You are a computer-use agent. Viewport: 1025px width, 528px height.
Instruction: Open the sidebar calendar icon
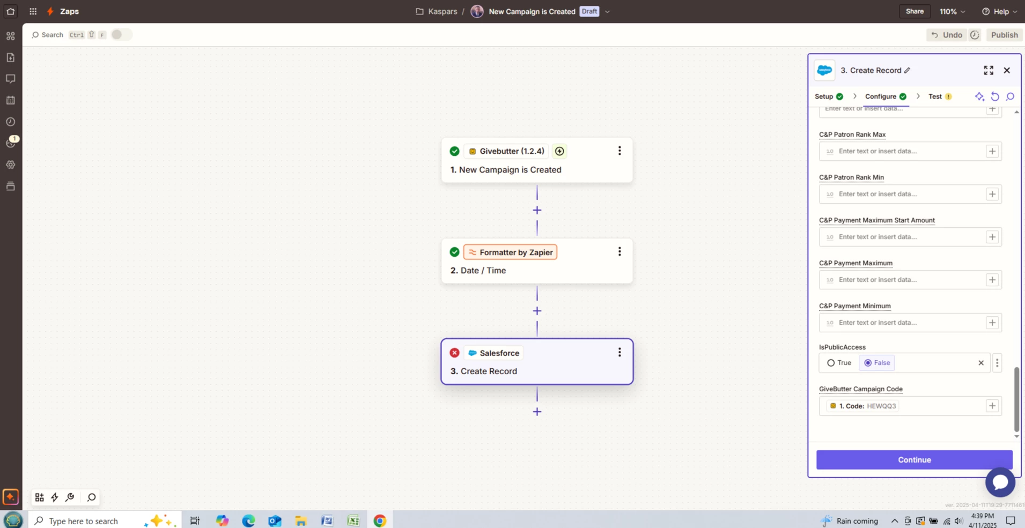pos(10,100)
